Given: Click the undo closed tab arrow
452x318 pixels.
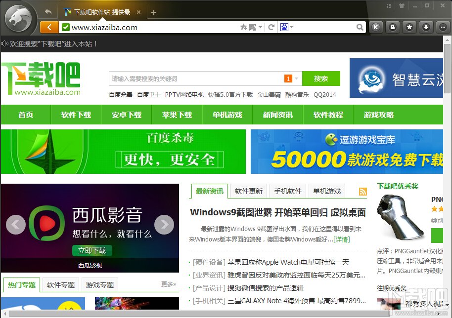Looking at the screenshot, I should click(x=48, y=12).
